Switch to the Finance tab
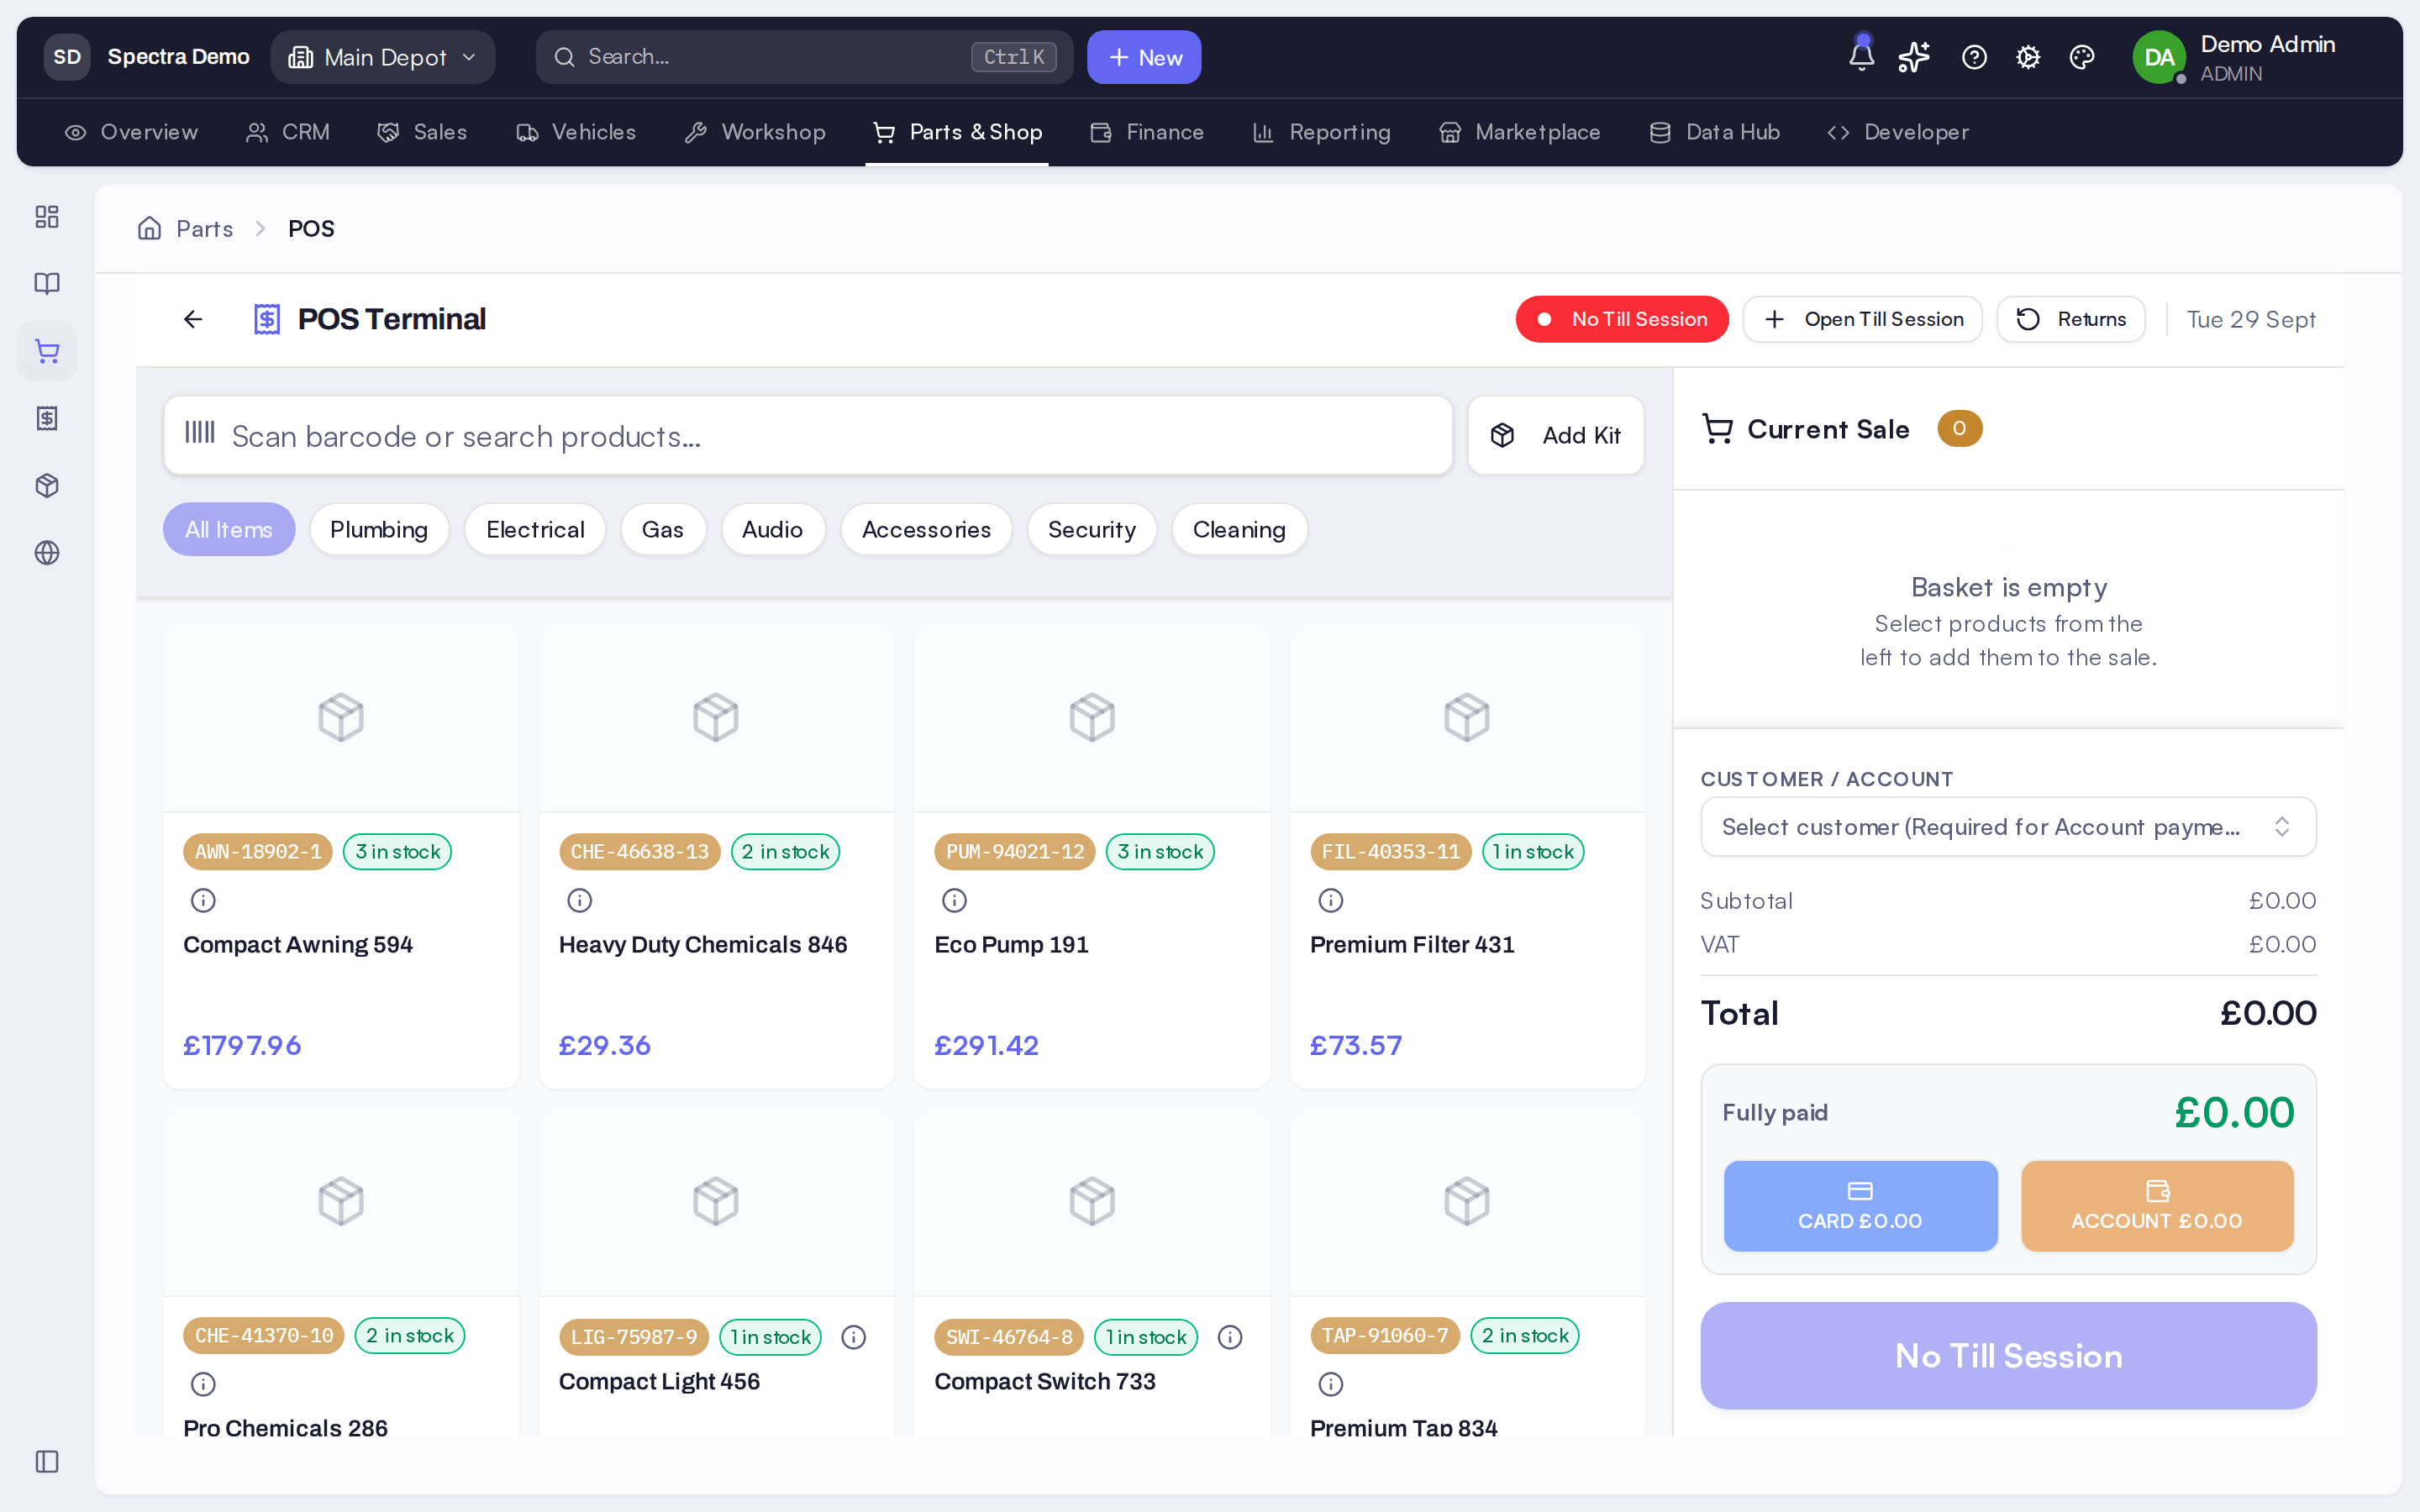 (x=1147, y=132)
